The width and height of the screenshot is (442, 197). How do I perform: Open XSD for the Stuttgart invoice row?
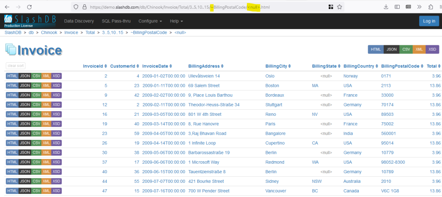point(57,105)
